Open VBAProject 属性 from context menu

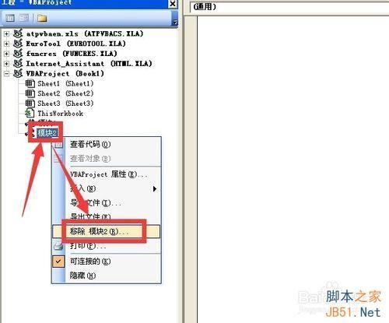tap(107, 174)
